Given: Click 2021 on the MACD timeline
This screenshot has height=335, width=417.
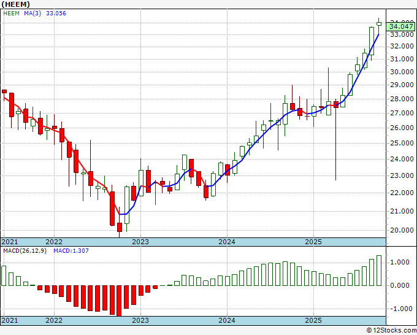Looking at the screenshot, I should click(10, 320).
